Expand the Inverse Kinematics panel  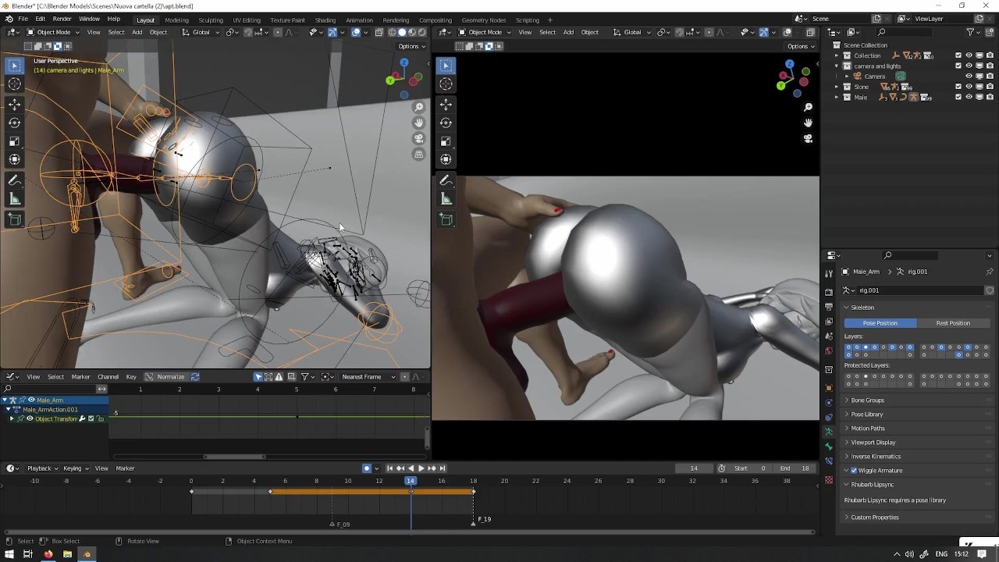point(875,457)
